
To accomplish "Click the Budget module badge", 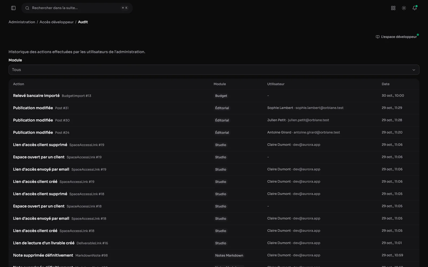I will [221, 96].
